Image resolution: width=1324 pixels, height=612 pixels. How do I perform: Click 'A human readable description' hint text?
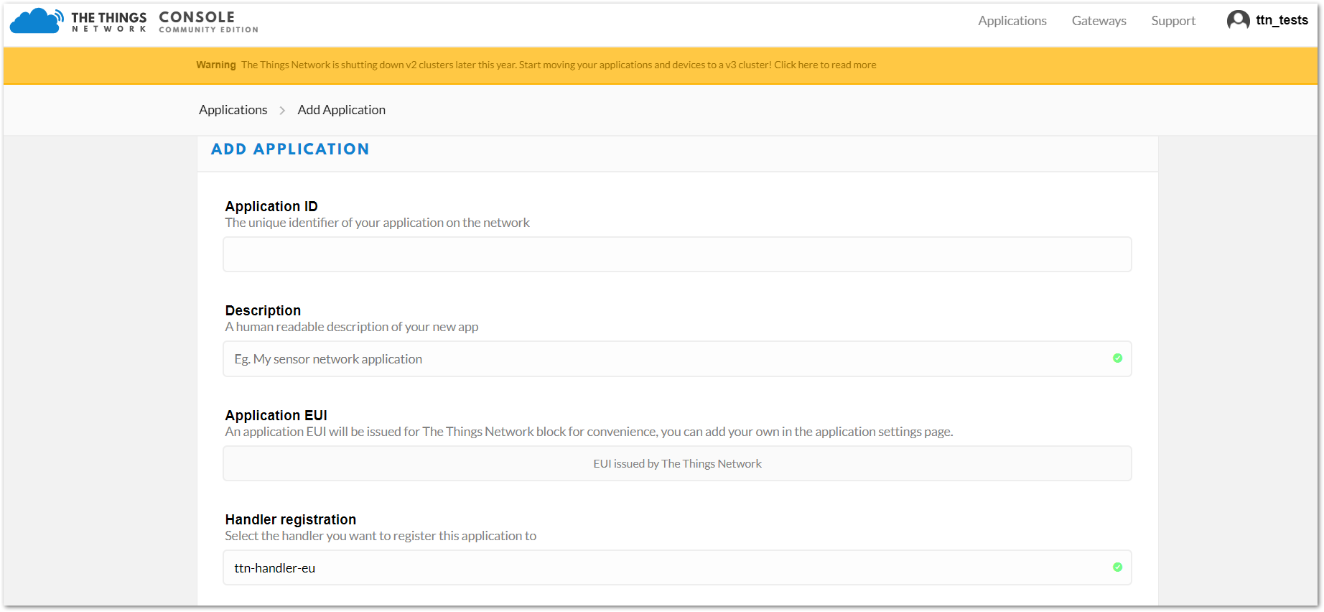click(x=352, y=327)
